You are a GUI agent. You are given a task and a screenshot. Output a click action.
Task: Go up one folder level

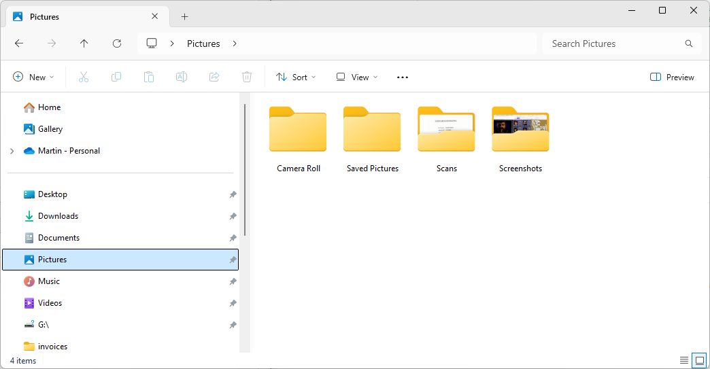84,43
